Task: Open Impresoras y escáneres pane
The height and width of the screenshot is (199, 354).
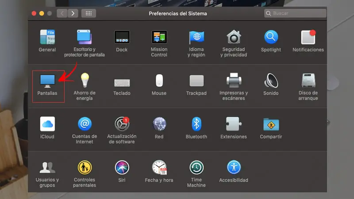Action: pyautogui.click(x=234, y=87)
